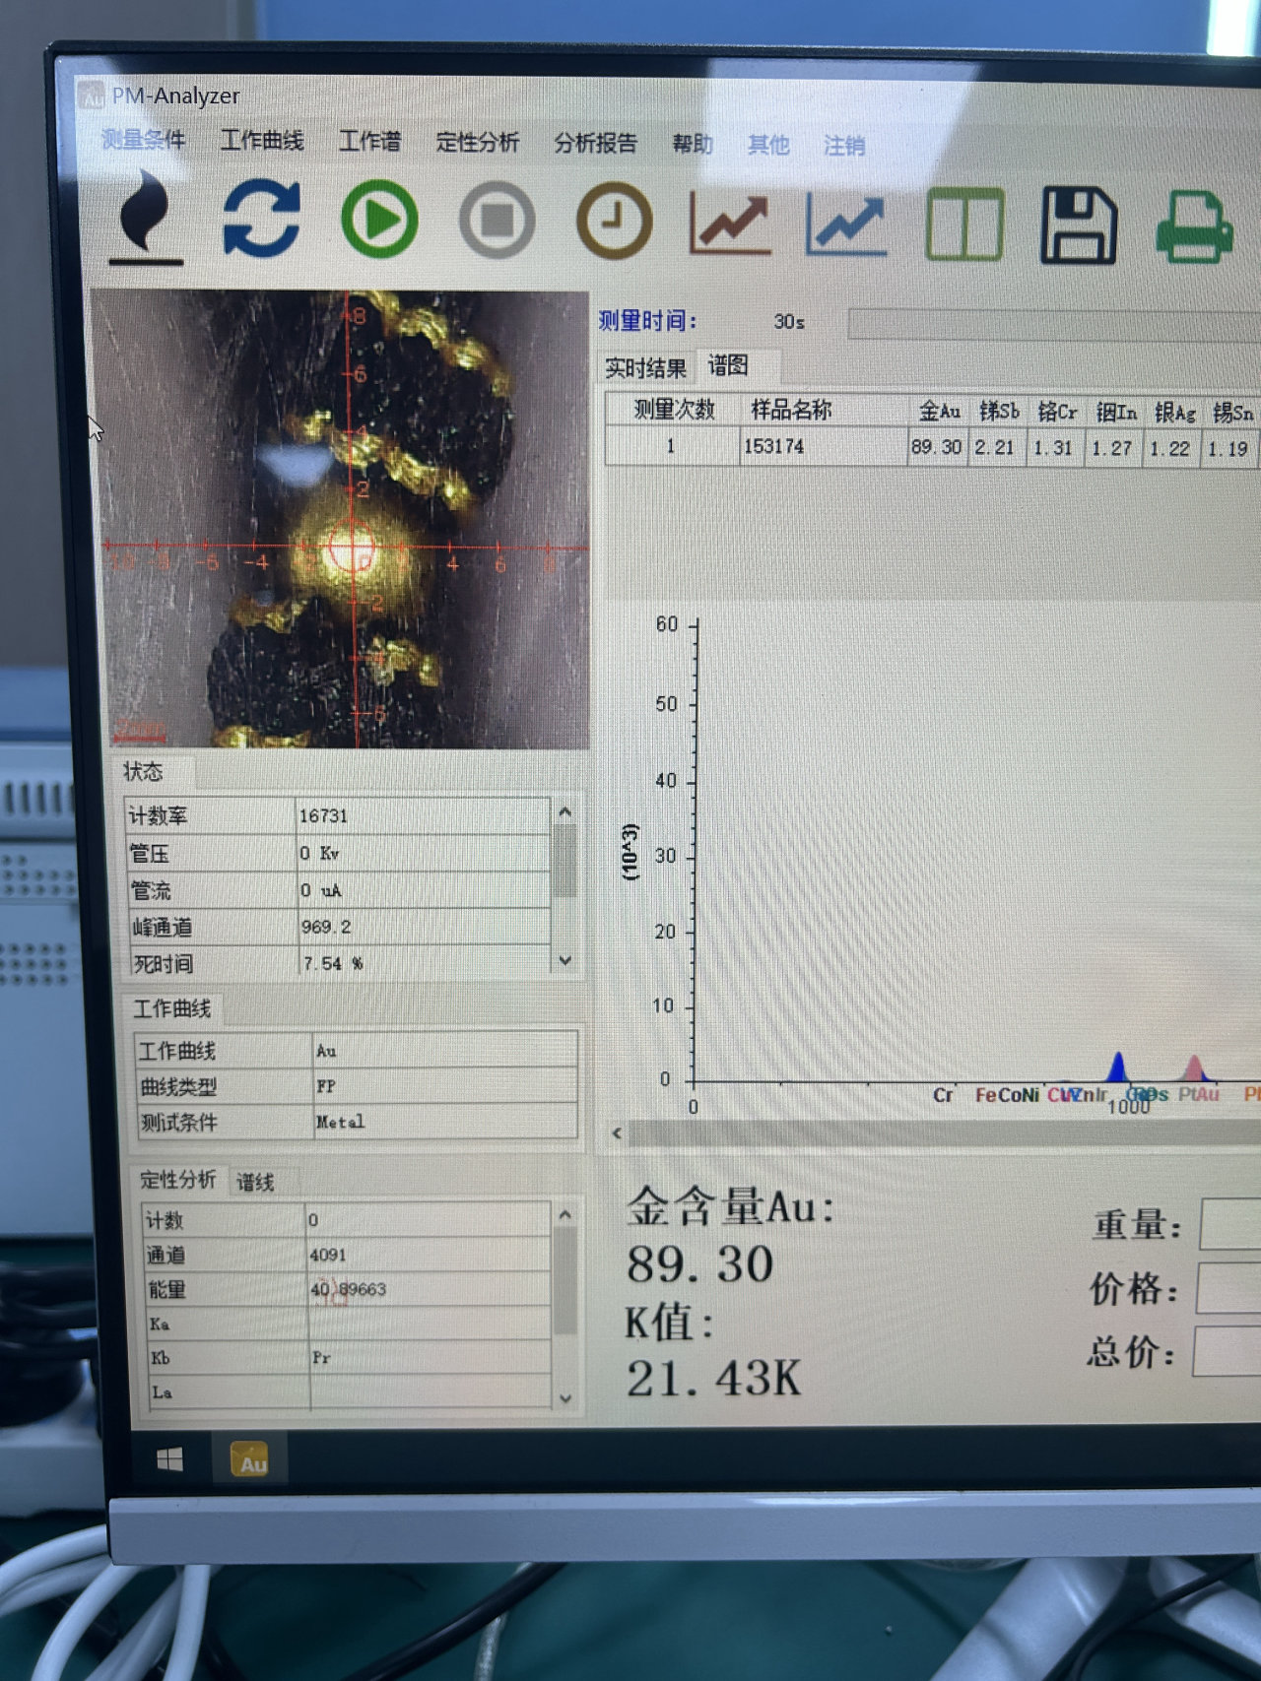The width and height of the screenshot is (1261, 1681).
Task: Click the 重量 weight input field
Action: (1230, 1224)
